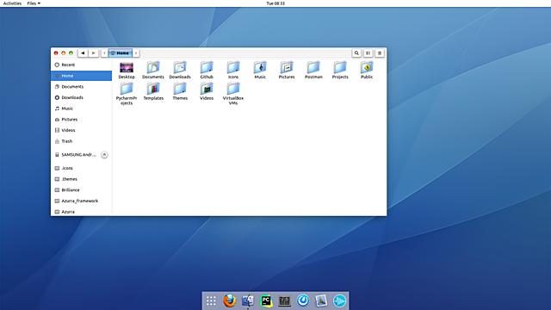Open the Downloads folder in the file grid
551x310 pixels.
[x=180, y=71]
